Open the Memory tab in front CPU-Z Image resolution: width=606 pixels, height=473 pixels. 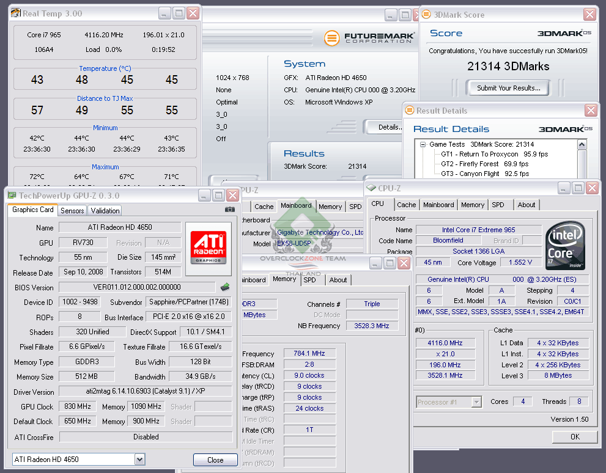point(473,205)
